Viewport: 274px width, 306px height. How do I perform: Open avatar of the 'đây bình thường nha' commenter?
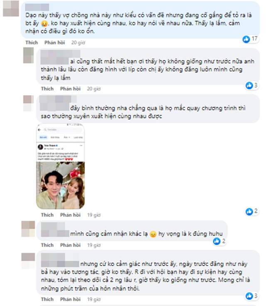[x=28, y=103]
